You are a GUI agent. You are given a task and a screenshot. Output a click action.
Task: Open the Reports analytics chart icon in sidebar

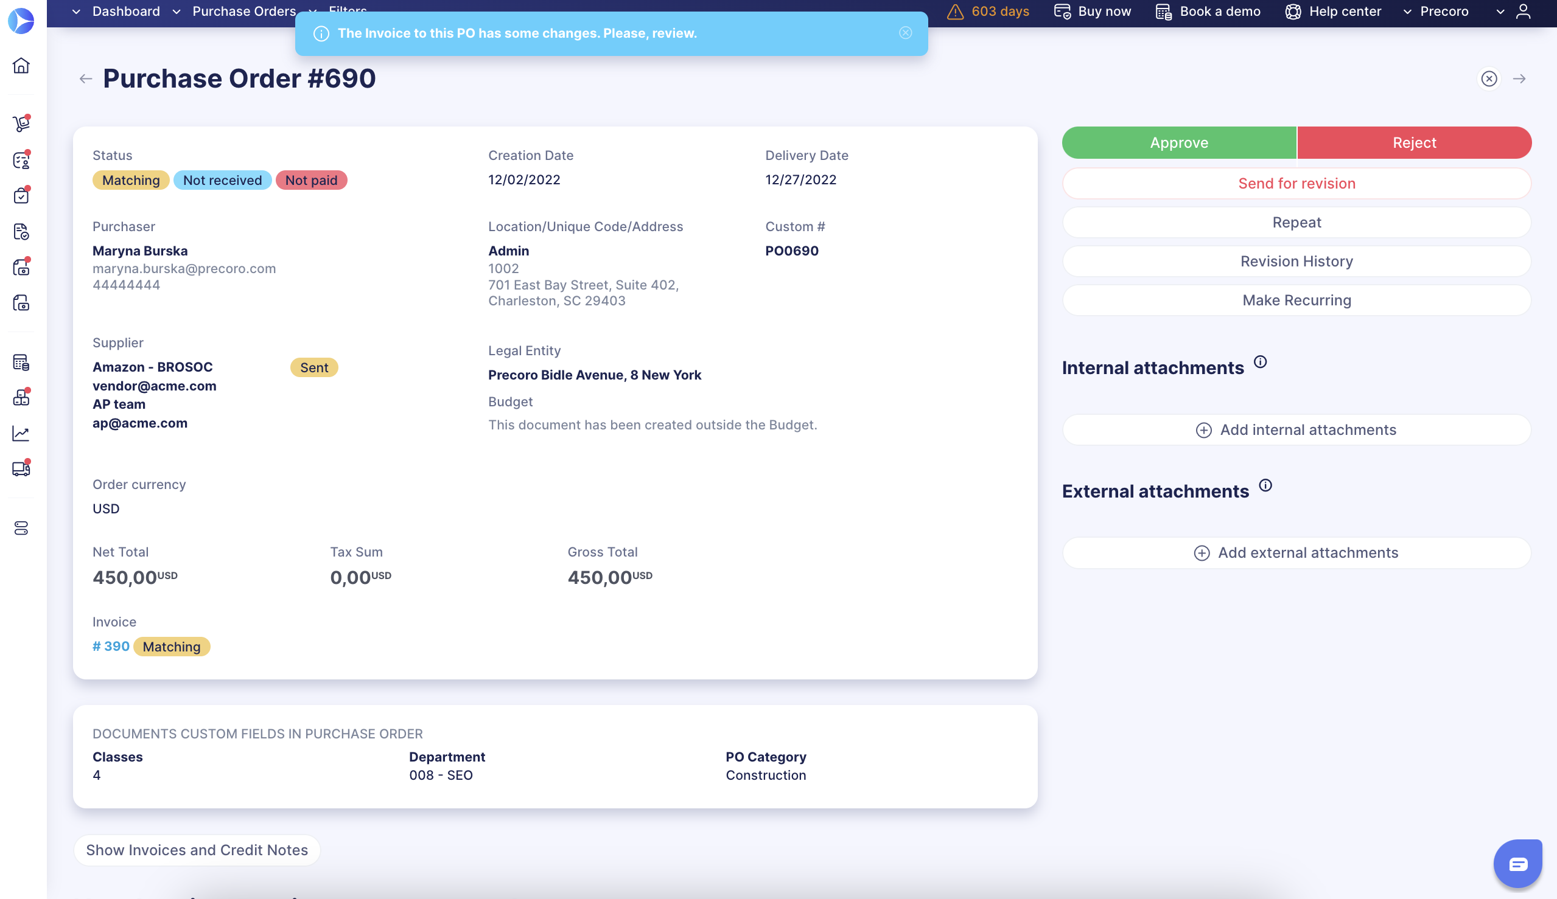pos(21,433)
